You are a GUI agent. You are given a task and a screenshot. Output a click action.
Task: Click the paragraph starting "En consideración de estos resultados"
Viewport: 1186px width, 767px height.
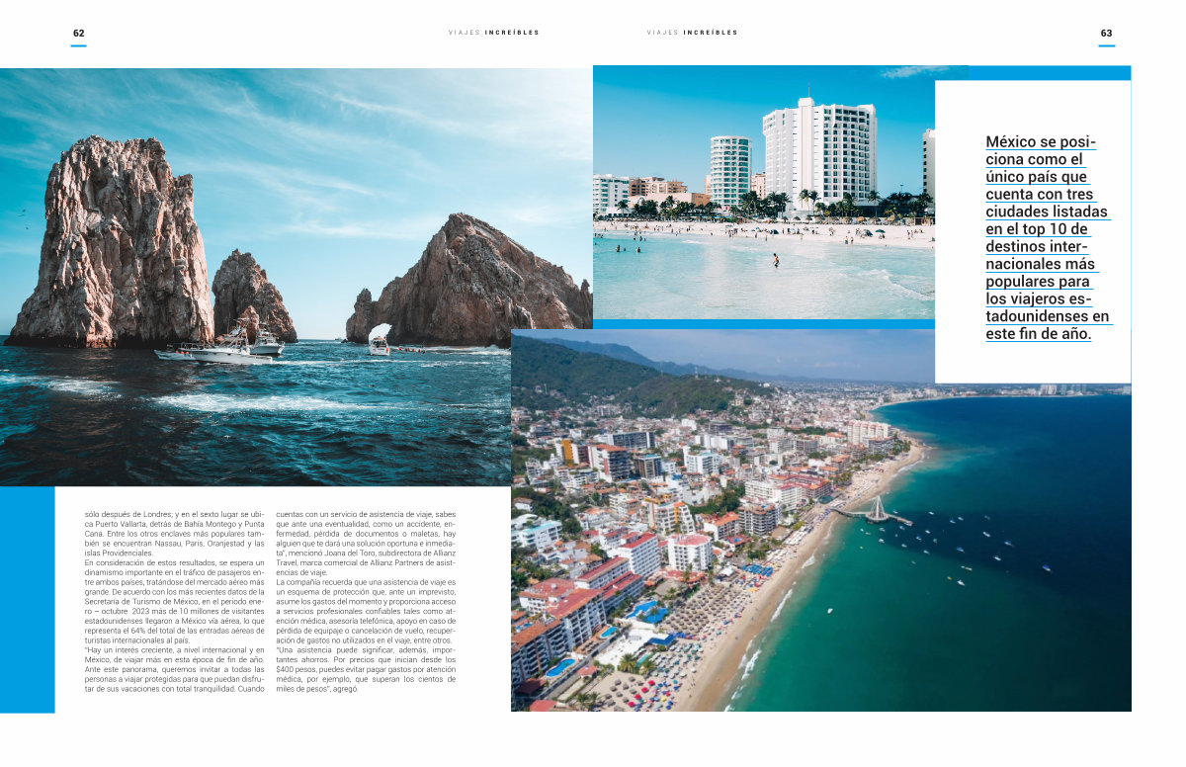pos(173,600)
